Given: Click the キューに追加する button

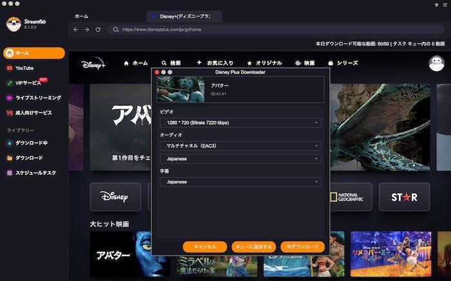Looking at the screenshot, I should [x=254, y=247].
